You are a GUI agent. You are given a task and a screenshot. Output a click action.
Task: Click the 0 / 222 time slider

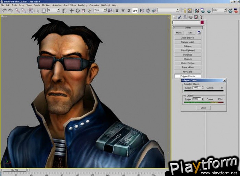coord(15,170)
